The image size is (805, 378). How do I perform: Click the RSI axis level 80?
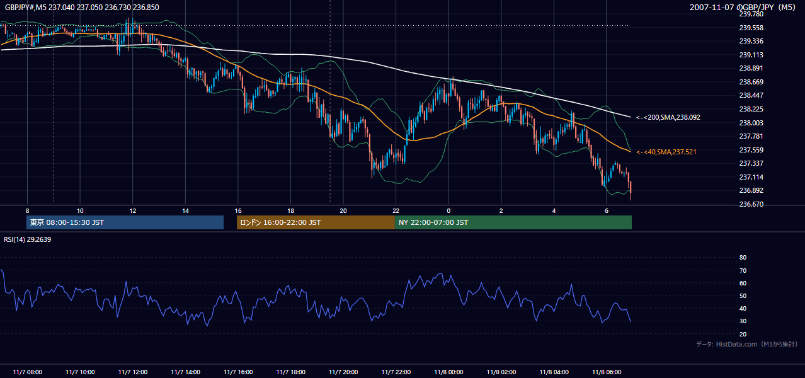point(743,258)
